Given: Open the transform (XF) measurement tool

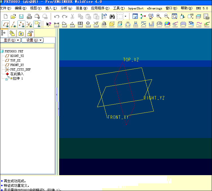Looking at the screenshot, I should tap(96, 24).
